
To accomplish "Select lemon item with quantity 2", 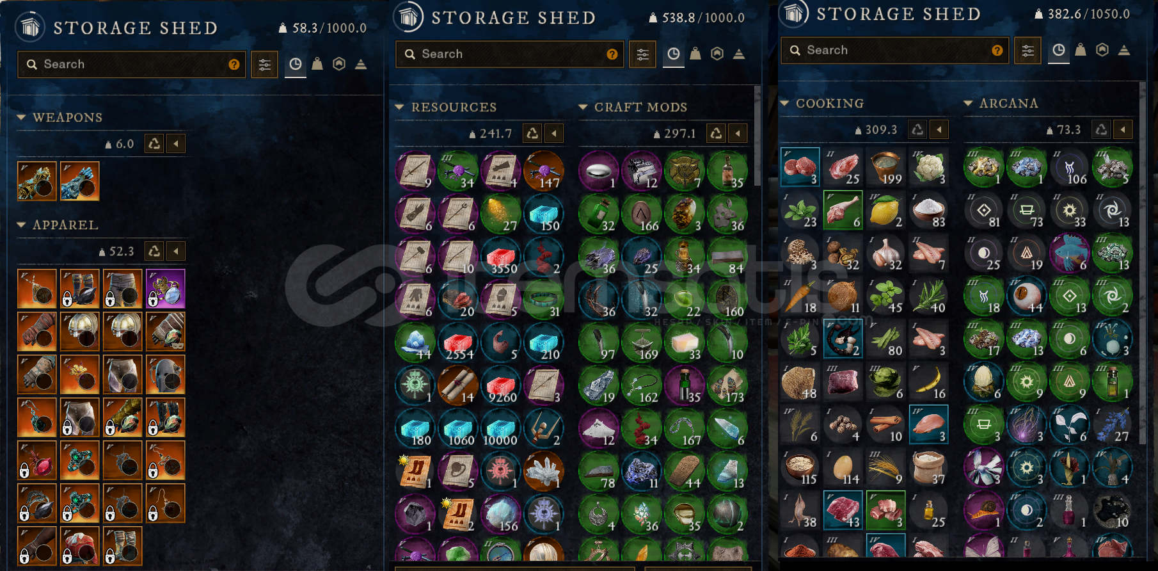I will [886, 211].
